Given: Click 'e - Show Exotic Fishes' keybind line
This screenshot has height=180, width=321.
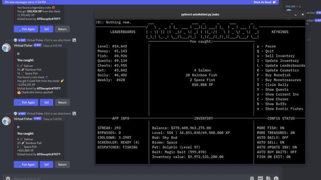Looking at the screenshot, I should pyautogui.click(x=280, y=109).
